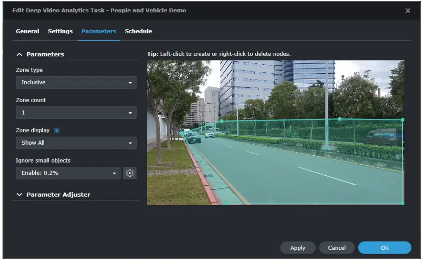Image resolution: width=422 pixels, height=260 pixels.
Task: Switch to the General tab
Action: 27,31
